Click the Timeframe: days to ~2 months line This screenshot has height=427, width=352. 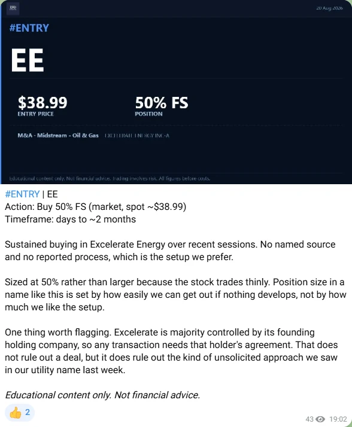pos(71,219)
